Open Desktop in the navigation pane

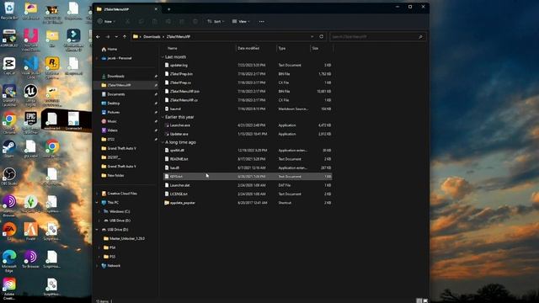pyautogui.click(x=110, y=103)
